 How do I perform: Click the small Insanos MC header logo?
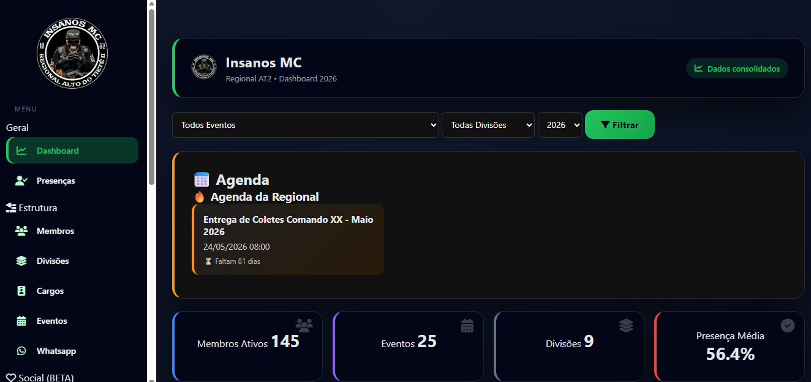203,68
